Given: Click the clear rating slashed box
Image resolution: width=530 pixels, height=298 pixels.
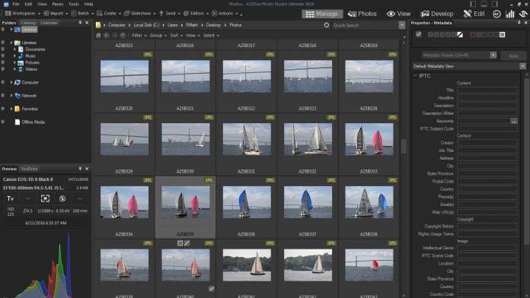Looking at the screenshot, I should (x=460, y=34).
